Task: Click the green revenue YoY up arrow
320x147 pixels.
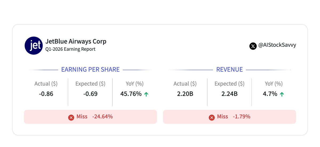Action: pyautogui.click(x=282, y=94)
